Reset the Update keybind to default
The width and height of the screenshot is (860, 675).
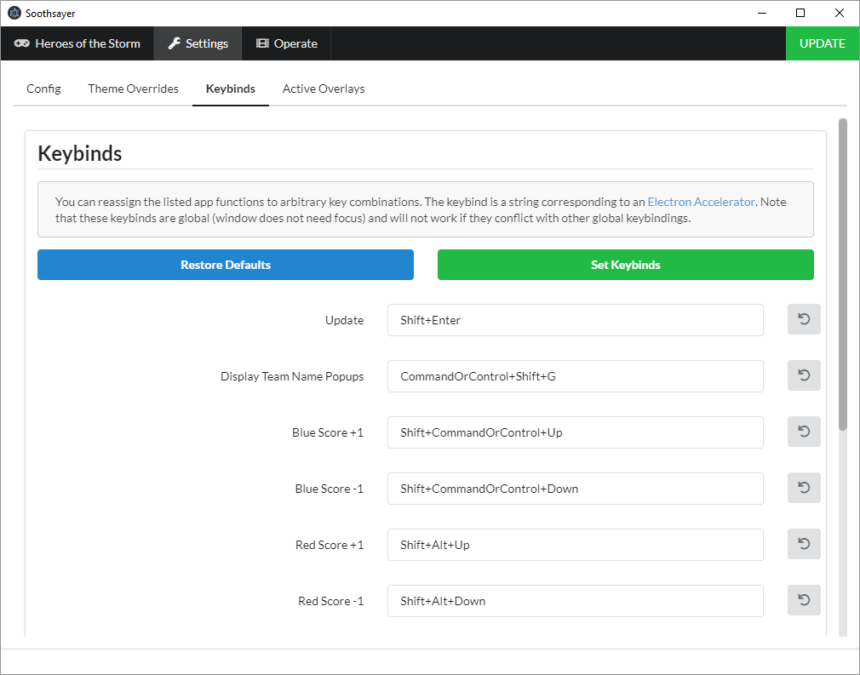[804, 319]
